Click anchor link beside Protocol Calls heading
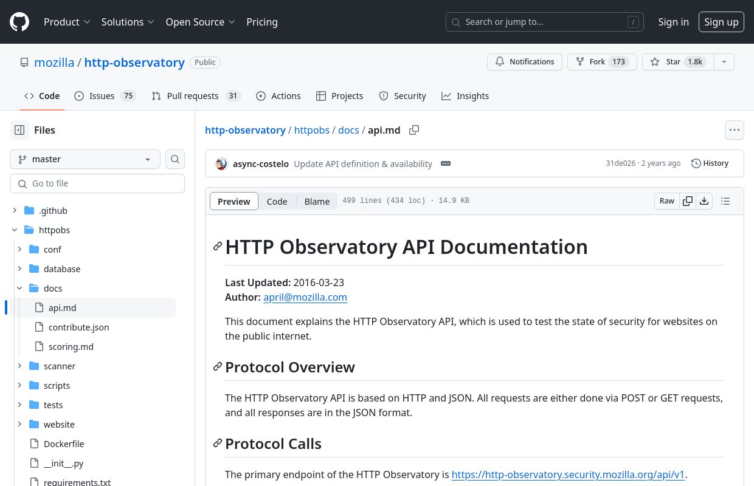Image resolution: width=754 pixels, height=486 pixels. [x=217, y=443]
